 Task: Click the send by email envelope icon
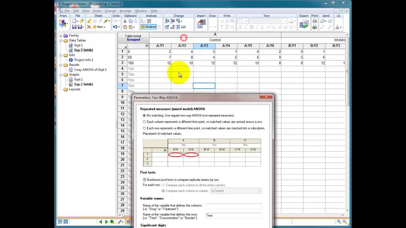(323, 21)
